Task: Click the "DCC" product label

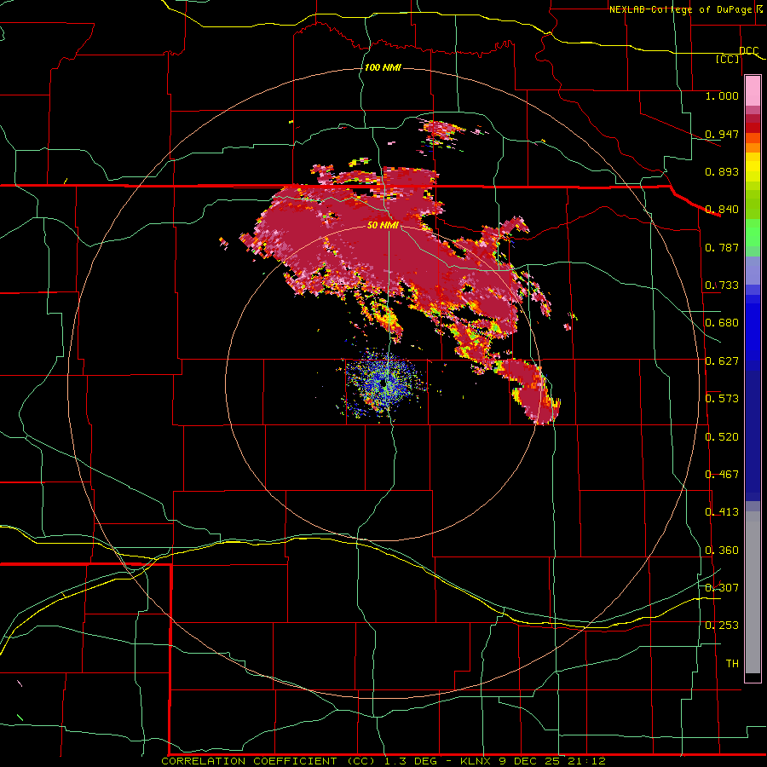Action: [x=749, y=51]
